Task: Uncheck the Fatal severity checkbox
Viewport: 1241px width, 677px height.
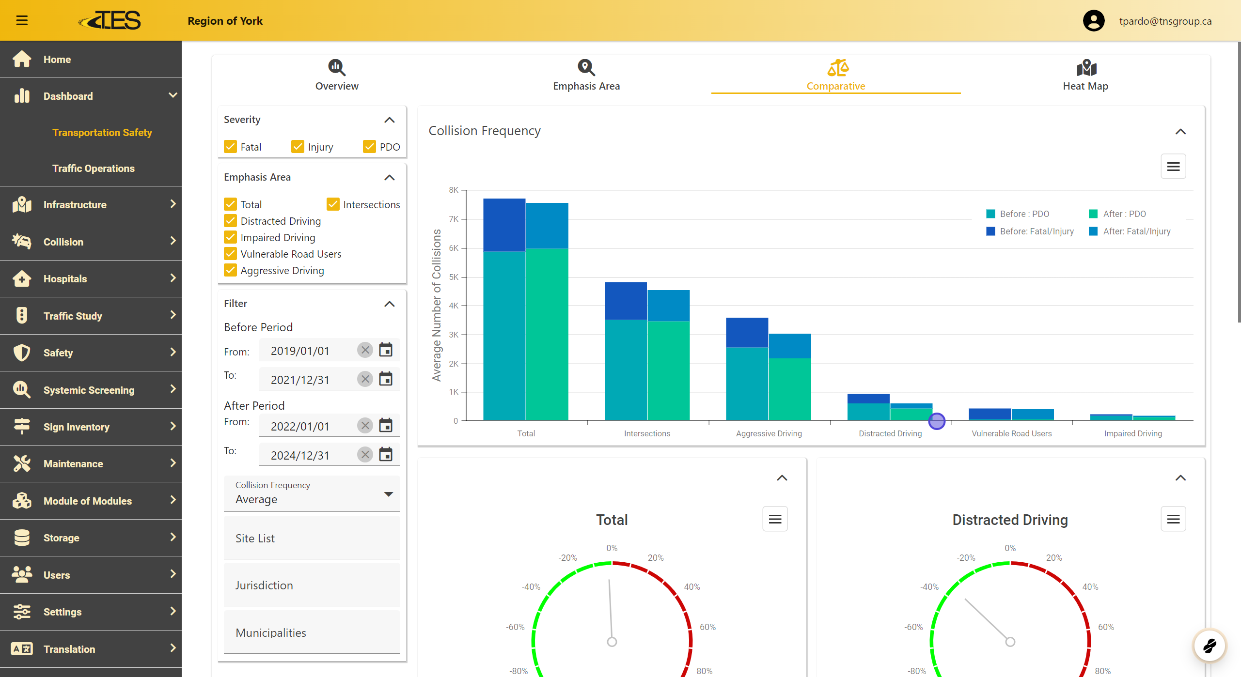Action: [231, 147]
